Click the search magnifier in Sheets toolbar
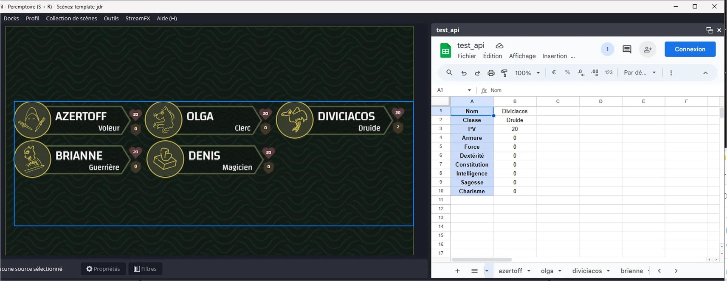 click(449, 72)
